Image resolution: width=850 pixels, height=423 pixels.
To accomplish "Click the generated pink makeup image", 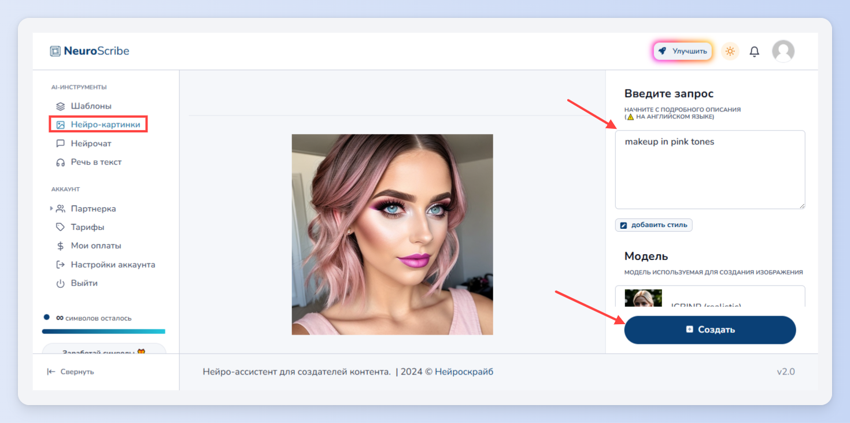I will click(392, 235).
